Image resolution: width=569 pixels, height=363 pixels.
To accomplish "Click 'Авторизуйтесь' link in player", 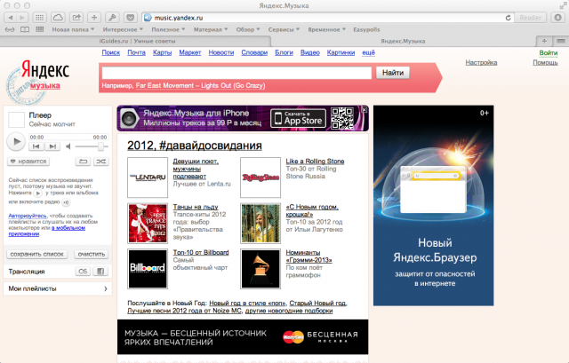I will 28,216.
